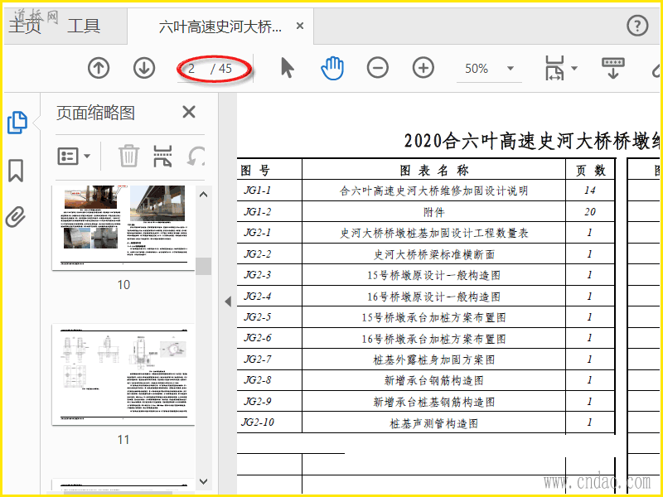Click 桩基声测管构造图 text
The height and width of the screenshot is (497, 663).
433,422
